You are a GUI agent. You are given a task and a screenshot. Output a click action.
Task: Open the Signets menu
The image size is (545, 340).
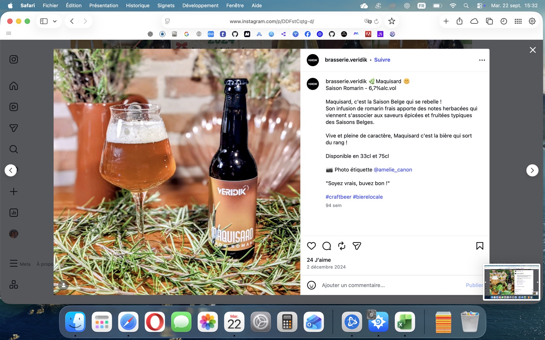[166, 5]
